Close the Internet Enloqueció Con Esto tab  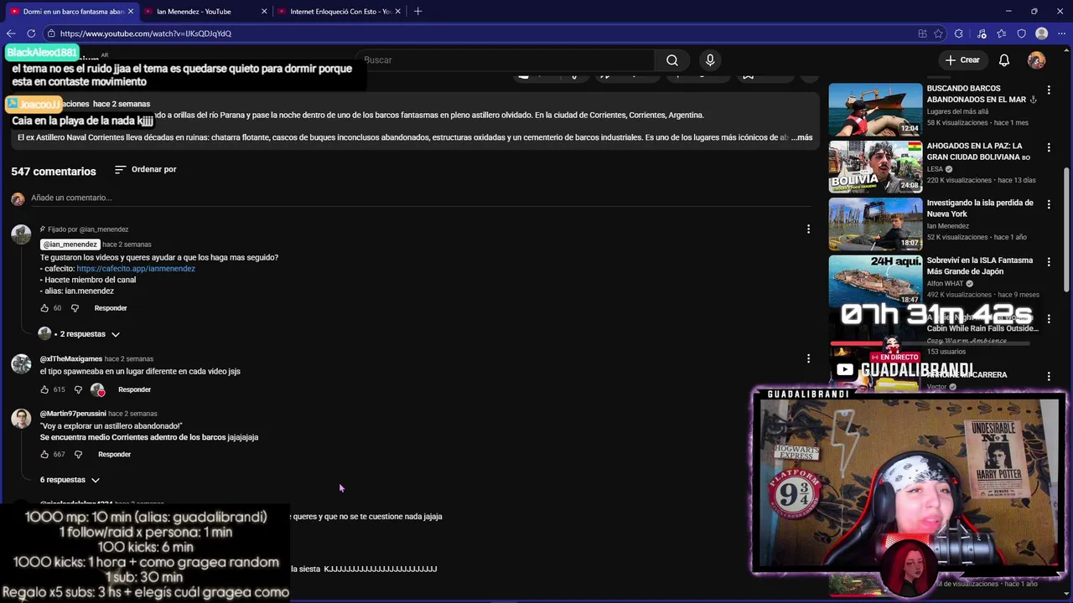[x=398, y=12]
